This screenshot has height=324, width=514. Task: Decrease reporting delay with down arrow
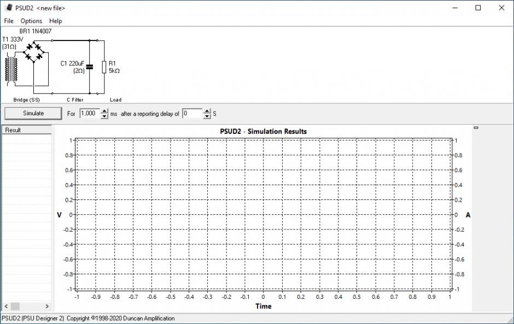207,116
